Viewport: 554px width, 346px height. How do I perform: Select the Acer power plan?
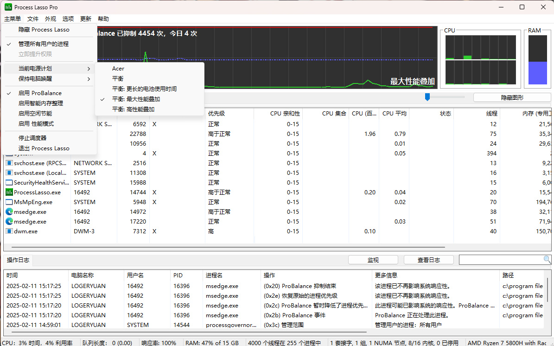(x=150, y=69)
